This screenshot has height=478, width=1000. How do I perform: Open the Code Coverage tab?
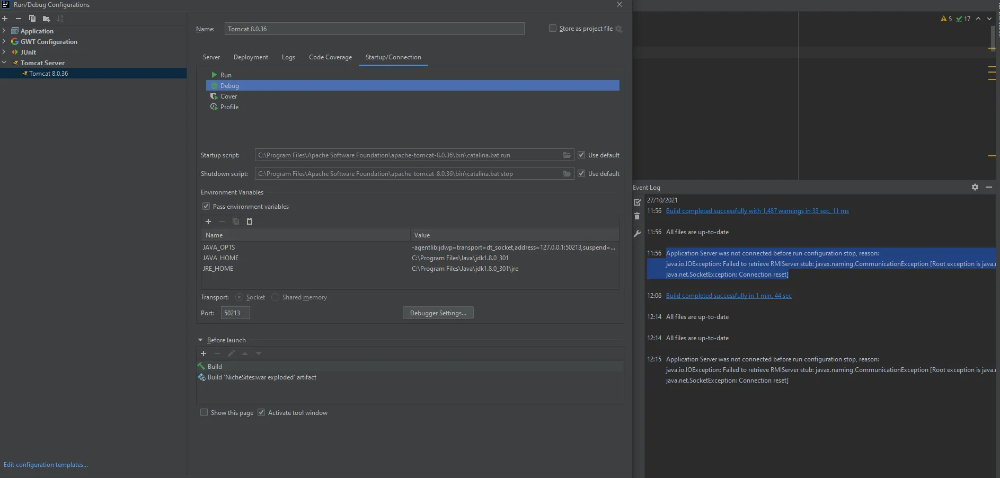[330, 57]
